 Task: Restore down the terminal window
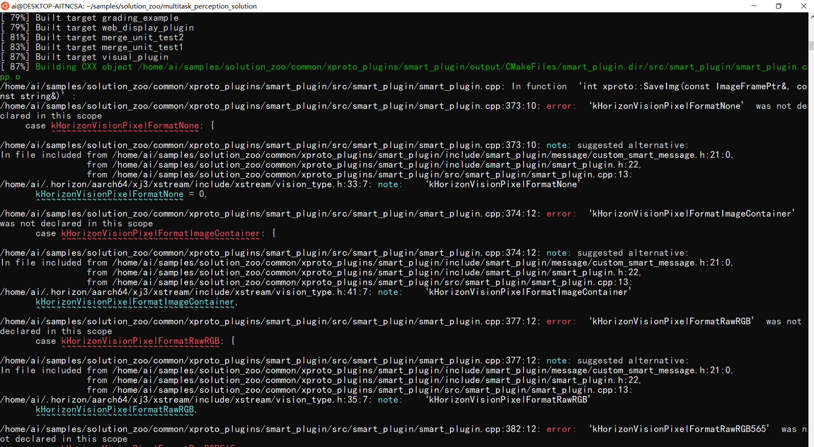click(779, 6)
